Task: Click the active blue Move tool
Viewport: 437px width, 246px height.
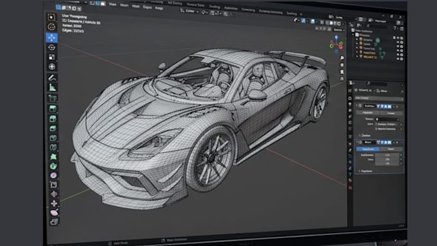Action: 51,38
